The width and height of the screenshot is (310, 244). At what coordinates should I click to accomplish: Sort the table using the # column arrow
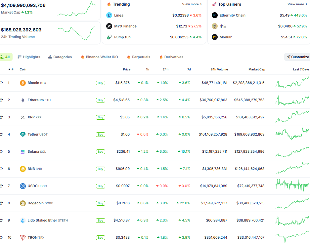click(10, 69)
